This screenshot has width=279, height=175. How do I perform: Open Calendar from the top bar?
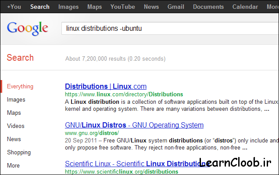[x=245, y=7]
